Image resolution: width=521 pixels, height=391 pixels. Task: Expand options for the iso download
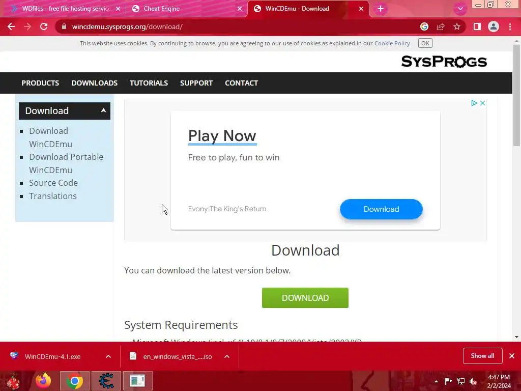tap(227, 356)
